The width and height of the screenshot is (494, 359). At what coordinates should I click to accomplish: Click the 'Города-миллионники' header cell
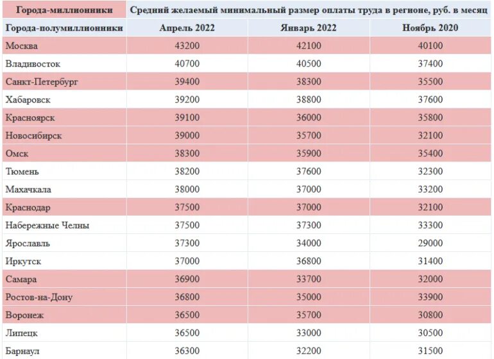pyautogui.click(x=64, y=10)
